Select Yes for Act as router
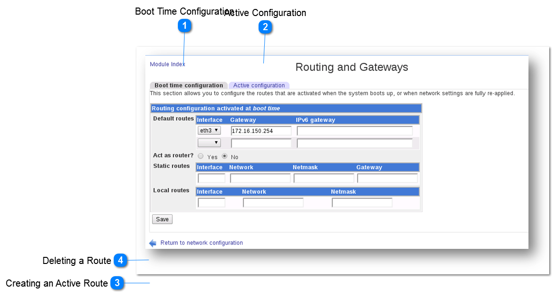This screenshot has width=553, height=296. pos(201,156)
